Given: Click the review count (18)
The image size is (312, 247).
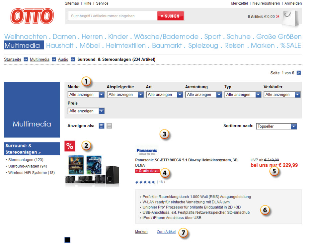Looking at the screenshot, I should tap(161, 182).
